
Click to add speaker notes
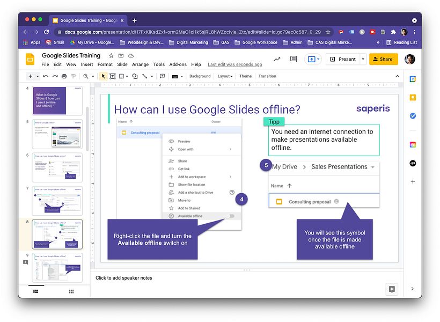point(124,278)
